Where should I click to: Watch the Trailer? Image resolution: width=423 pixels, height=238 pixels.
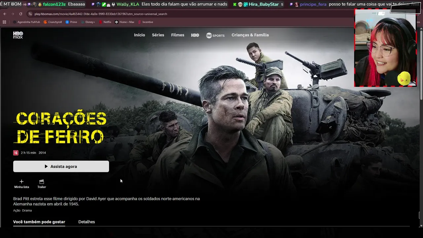[42, 184]
